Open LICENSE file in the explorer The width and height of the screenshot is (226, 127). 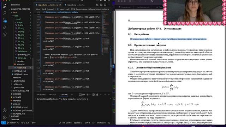point(17,97)
